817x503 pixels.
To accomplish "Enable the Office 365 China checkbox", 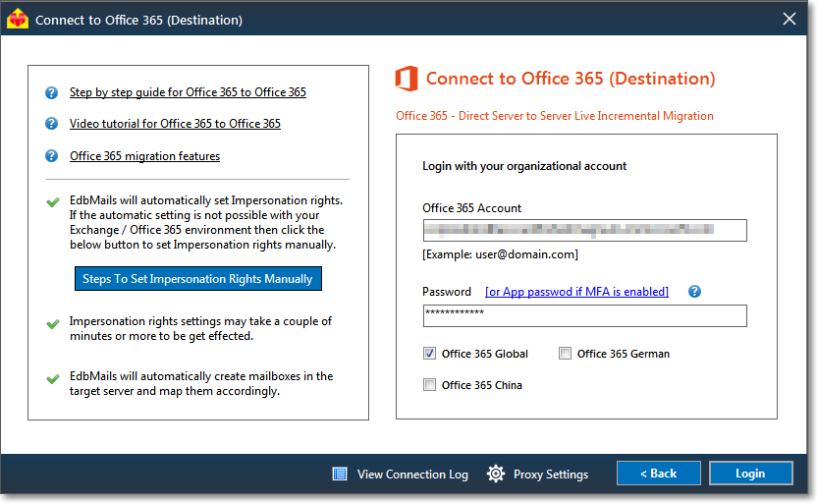I will 429,385.
